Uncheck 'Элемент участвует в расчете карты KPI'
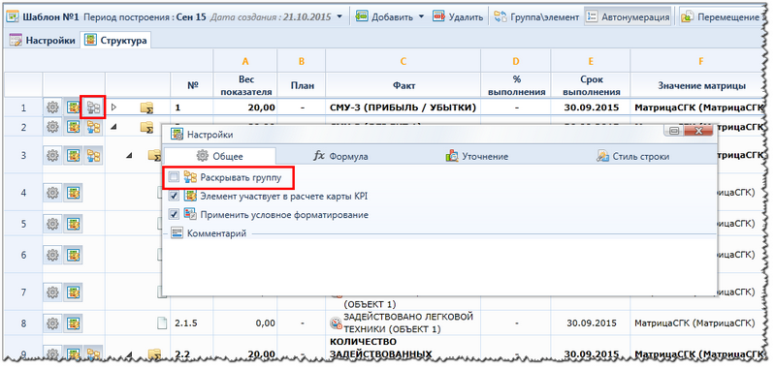 pyautogui.click(x=173, y=196)
